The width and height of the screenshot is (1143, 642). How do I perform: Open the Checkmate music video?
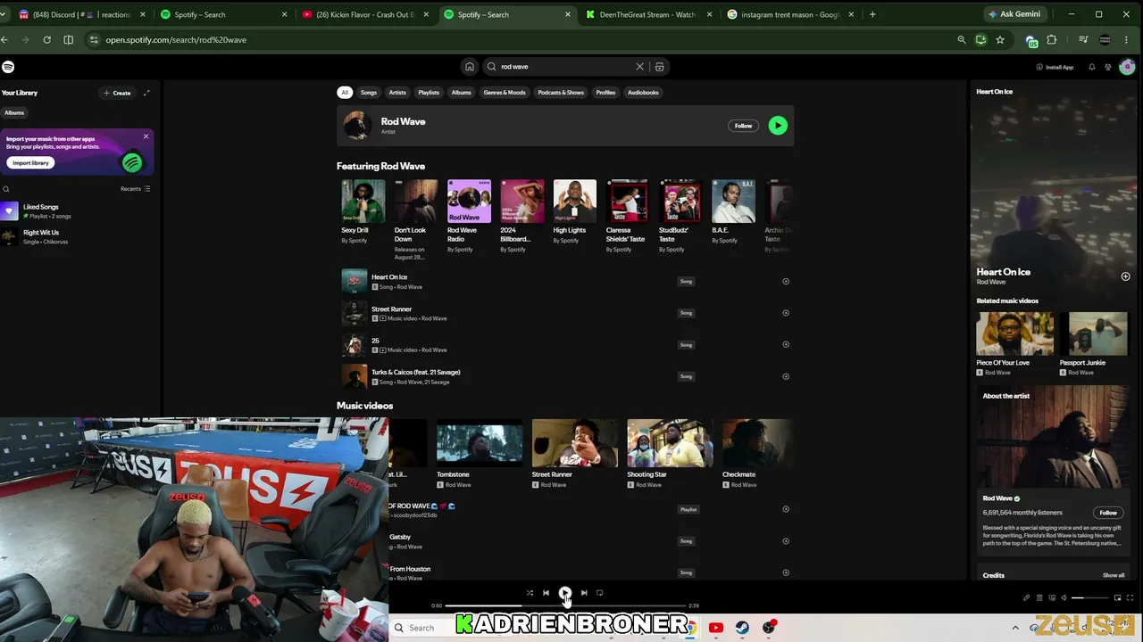point(757,443)
